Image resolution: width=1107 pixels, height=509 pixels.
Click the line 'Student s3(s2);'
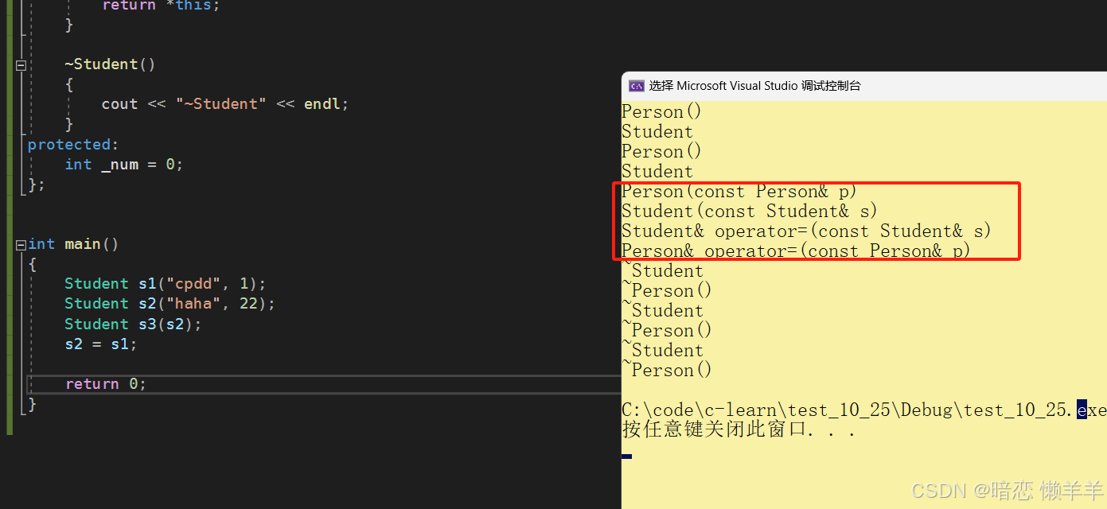click(x=133, y=324)
